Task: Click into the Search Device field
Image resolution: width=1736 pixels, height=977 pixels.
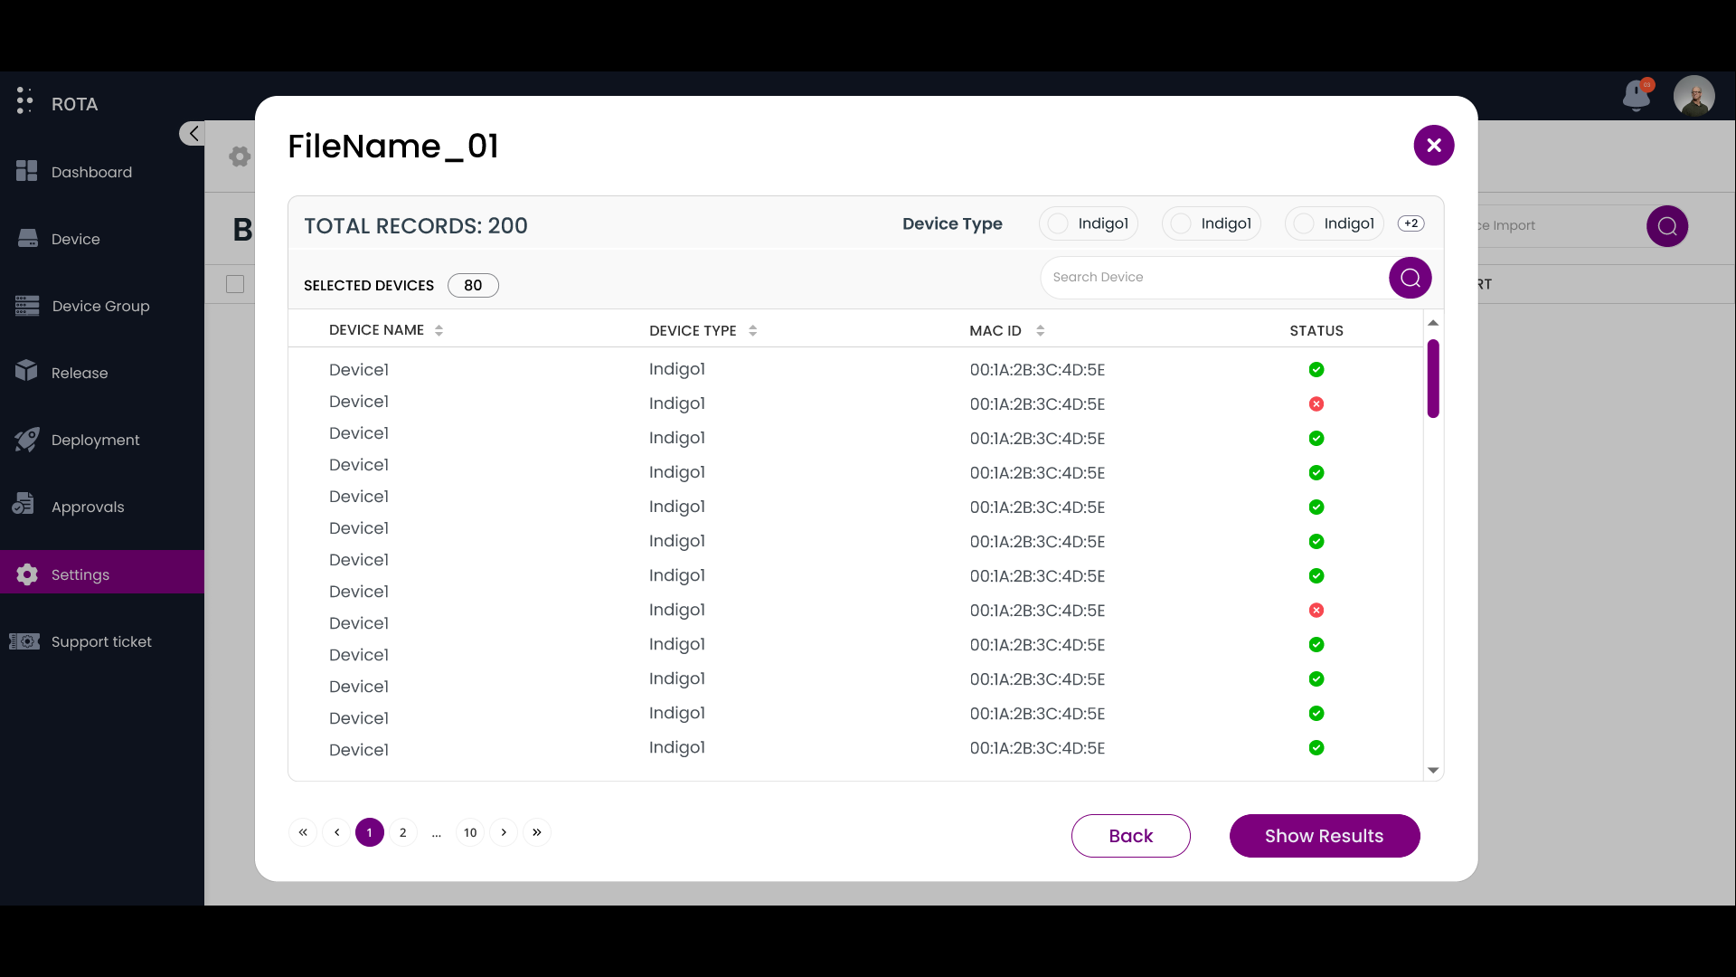Action: [1212, 278]
